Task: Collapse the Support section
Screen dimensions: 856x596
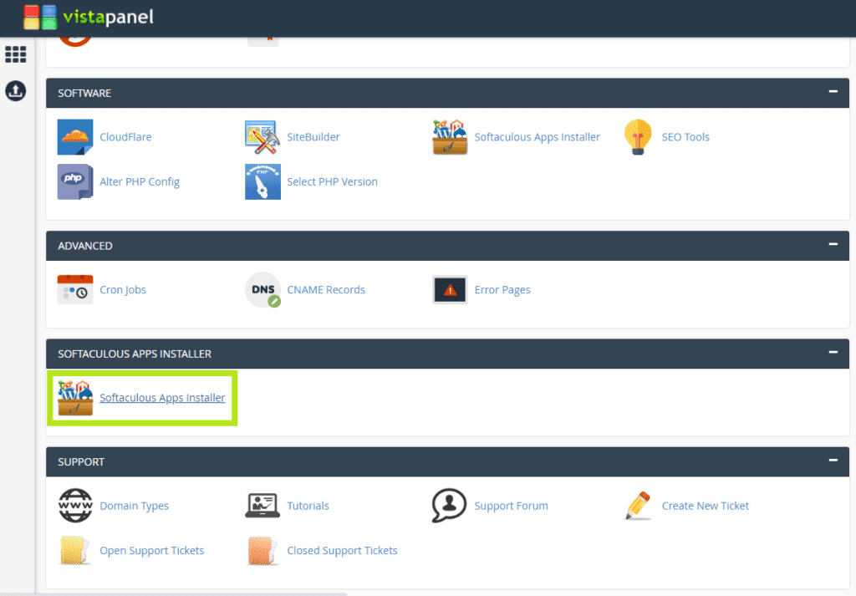Action: point(833,461)
